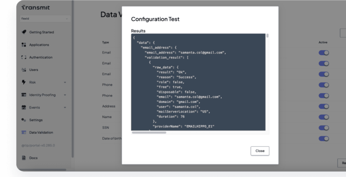This screenshot has height=177, width=346.
Task: Go to Applications section
Action: point(39,45)
